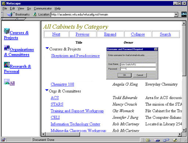Click the location toolbar collapse handle
Screen dimensions: 188x143
click(2, 14)
